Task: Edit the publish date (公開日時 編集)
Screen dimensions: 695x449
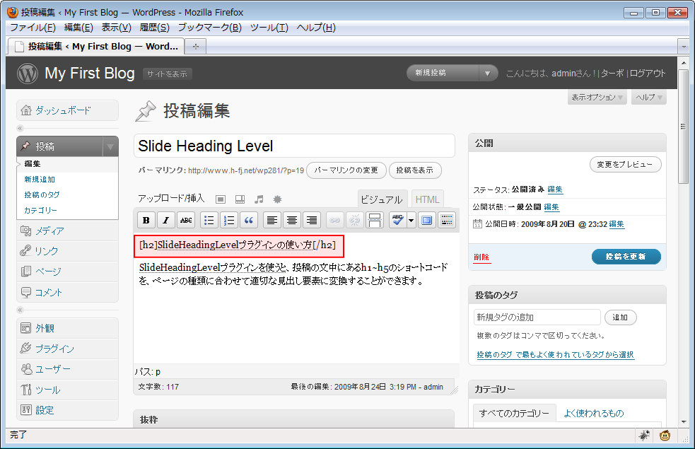Action: (x=617, y=224)
